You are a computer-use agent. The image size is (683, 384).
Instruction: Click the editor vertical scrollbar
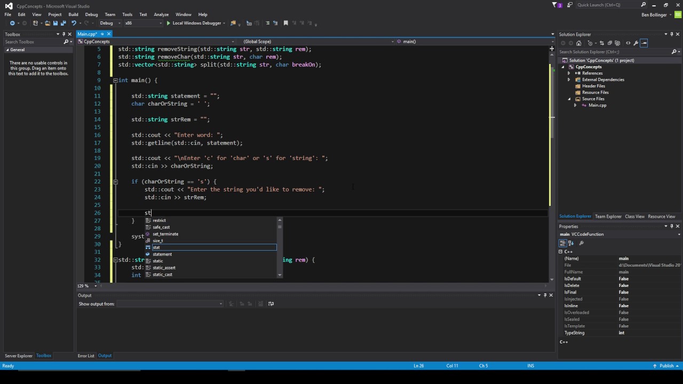click(552, 160)
